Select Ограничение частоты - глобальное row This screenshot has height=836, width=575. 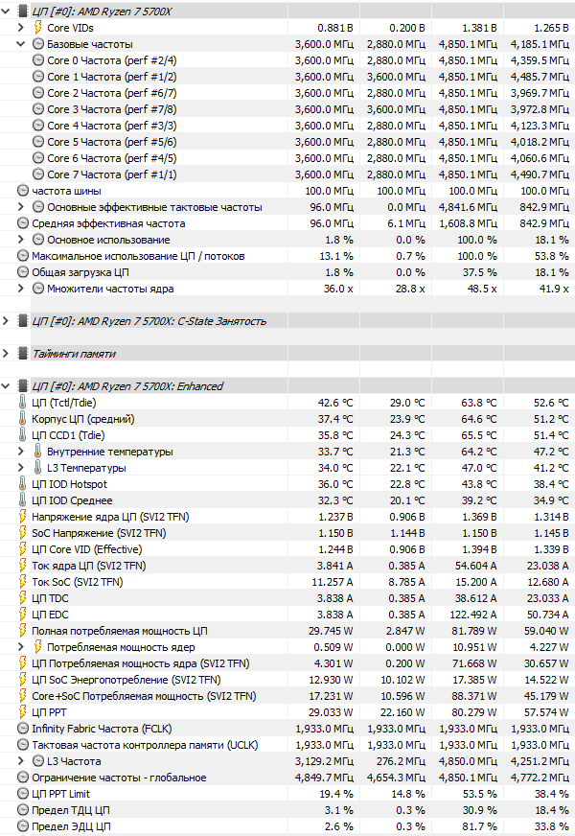(287, 778)
